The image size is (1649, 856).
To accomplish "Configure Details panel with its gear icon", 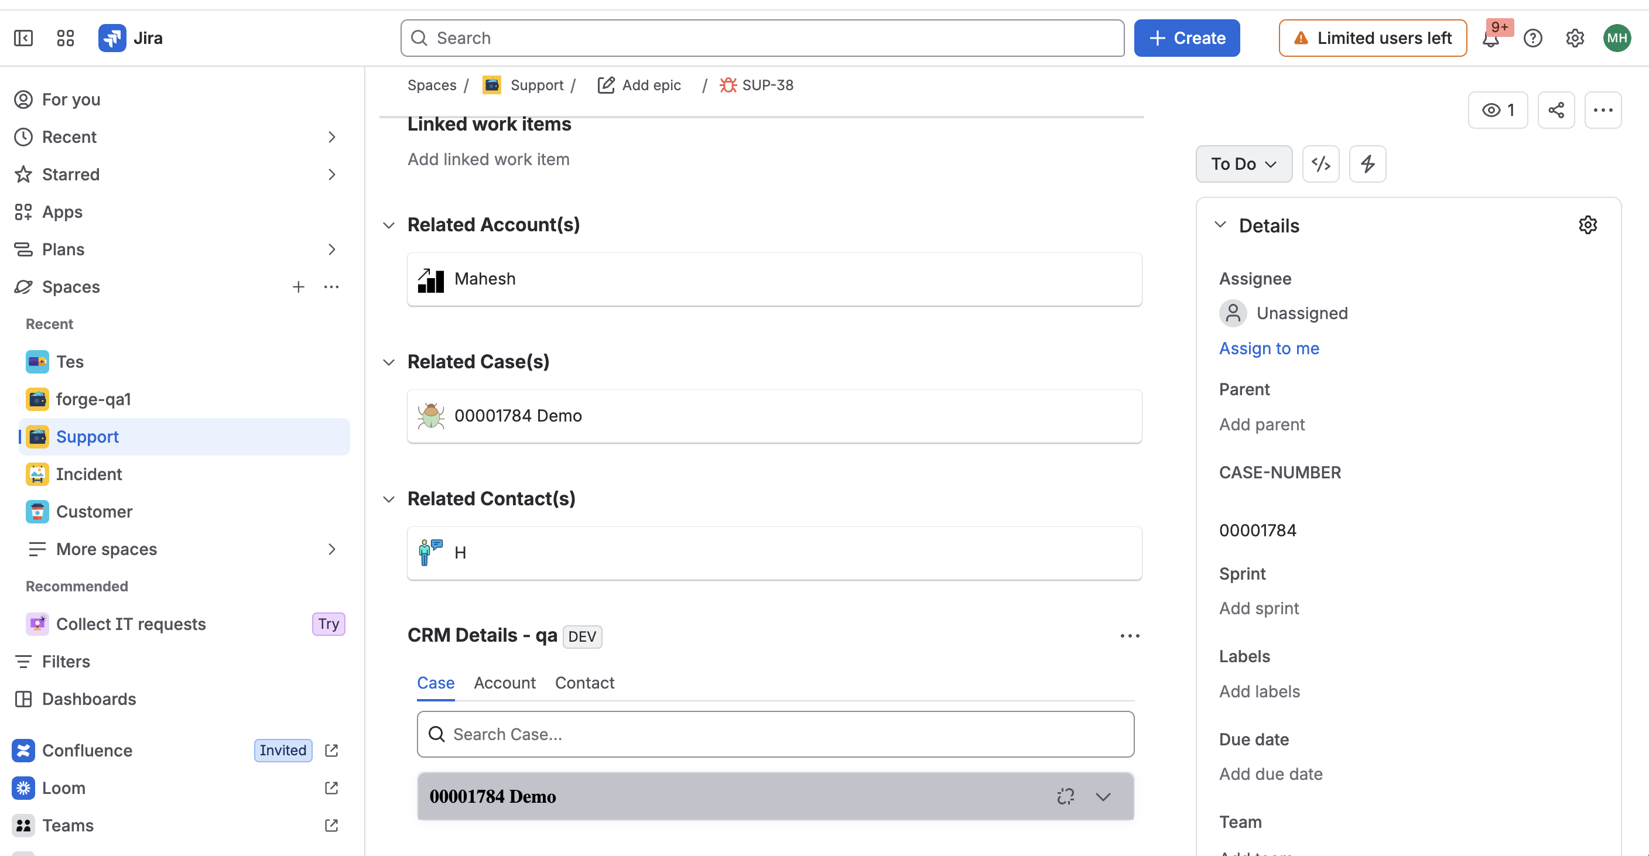I will 1588,225.
